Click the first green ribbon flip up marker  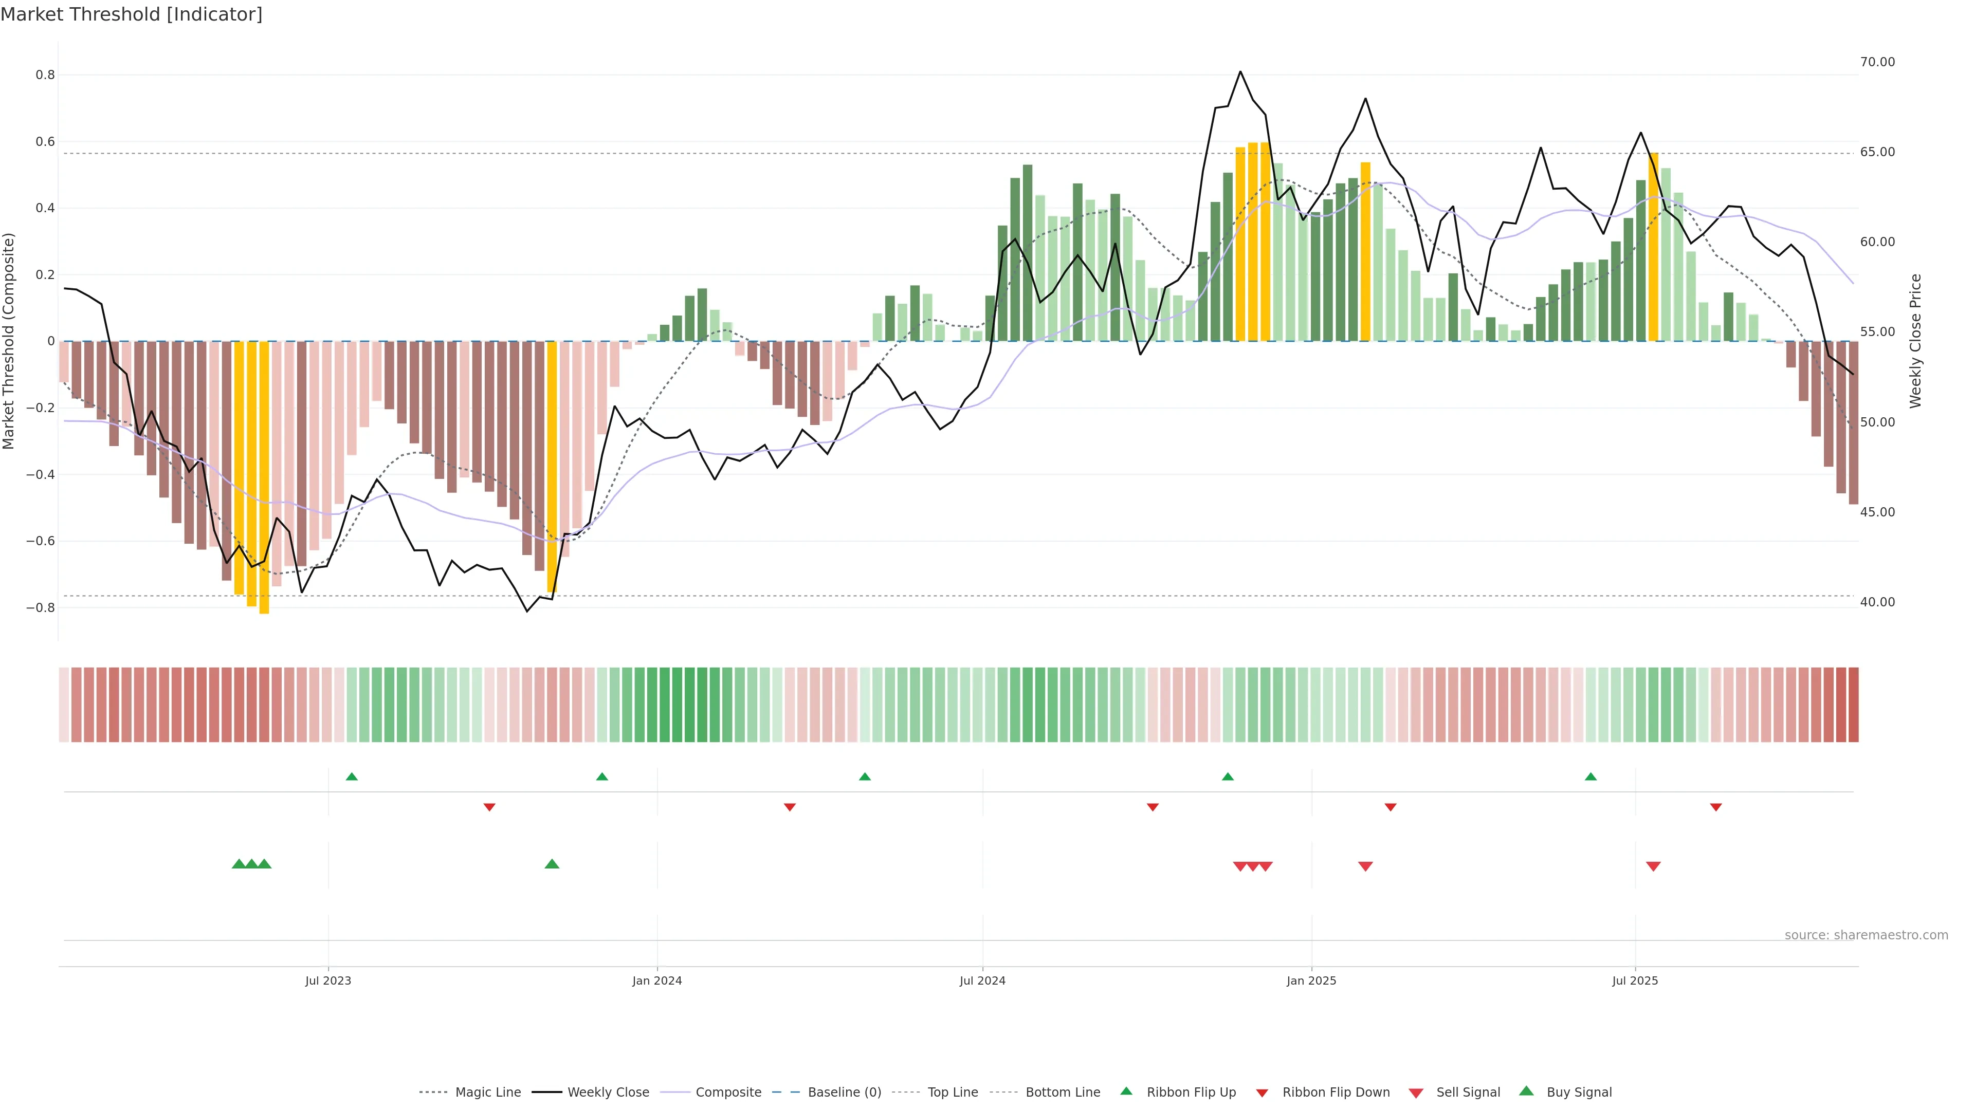point(352,777)
